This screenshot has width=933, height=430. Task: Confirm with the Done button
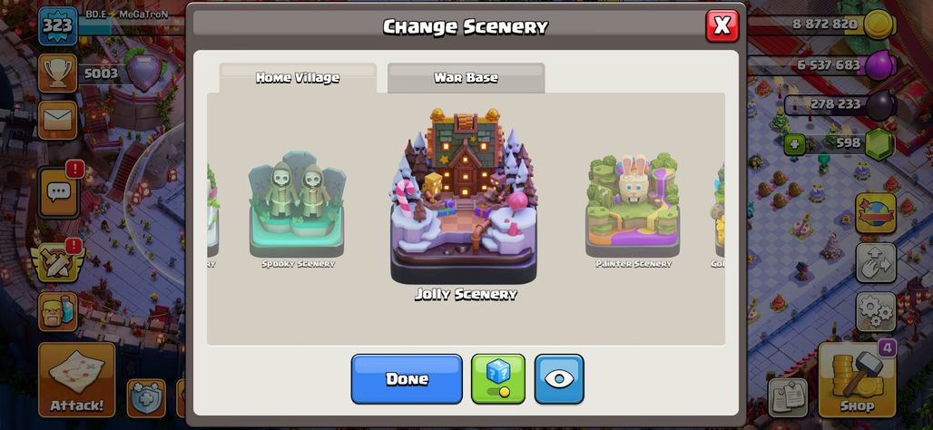tap(407, 379)
